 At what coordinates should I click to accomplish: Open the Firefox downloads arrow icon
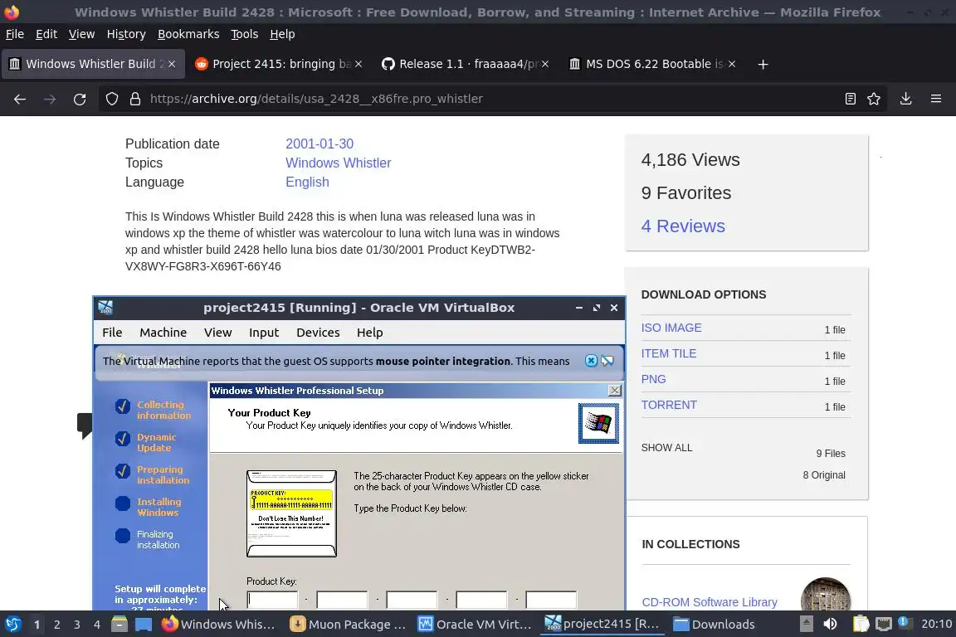pos(905,99)
